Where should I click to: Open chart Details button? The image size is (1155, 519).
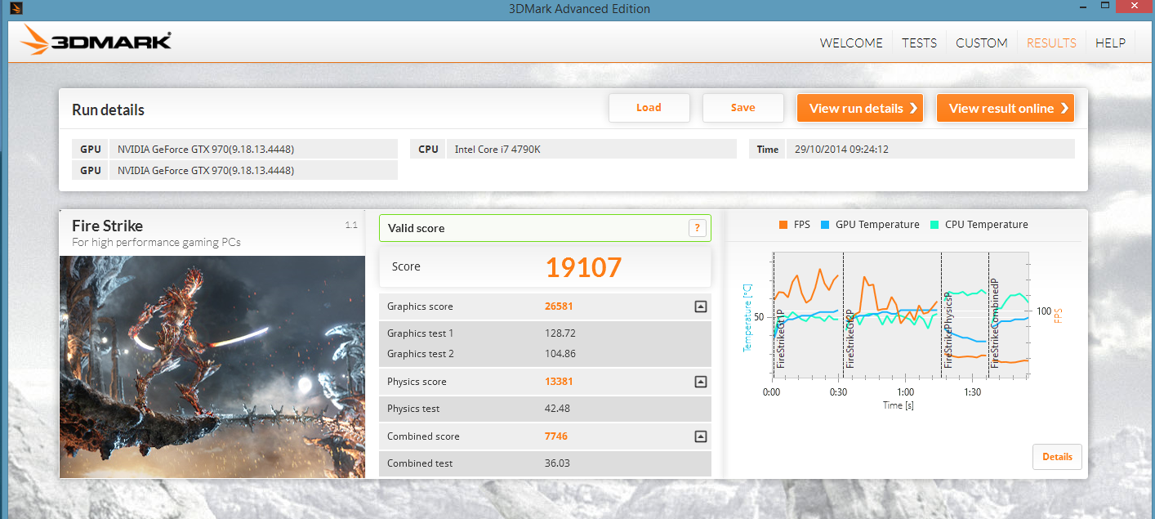(x=1057, y=457)
